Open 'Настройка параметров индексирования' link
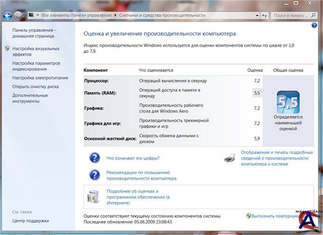Screen dimensions: 323x235 pyautogui.click(x=36, y=66)
